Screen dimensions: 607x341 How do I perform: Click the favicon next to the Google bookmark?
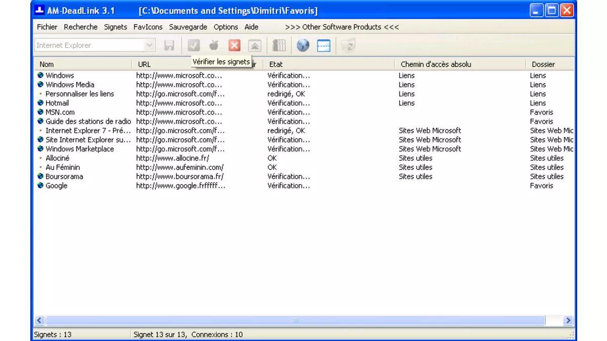pos(40,185)
